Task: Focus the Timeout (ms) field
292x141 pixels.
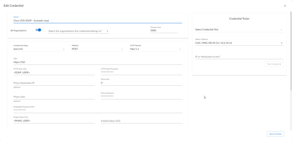Action: click(163, 31)
